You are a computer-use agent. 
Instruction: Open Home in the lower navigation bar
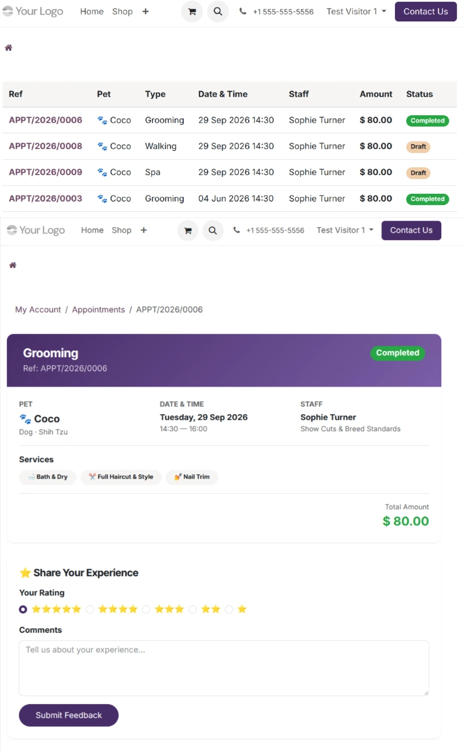click(92, 231)
